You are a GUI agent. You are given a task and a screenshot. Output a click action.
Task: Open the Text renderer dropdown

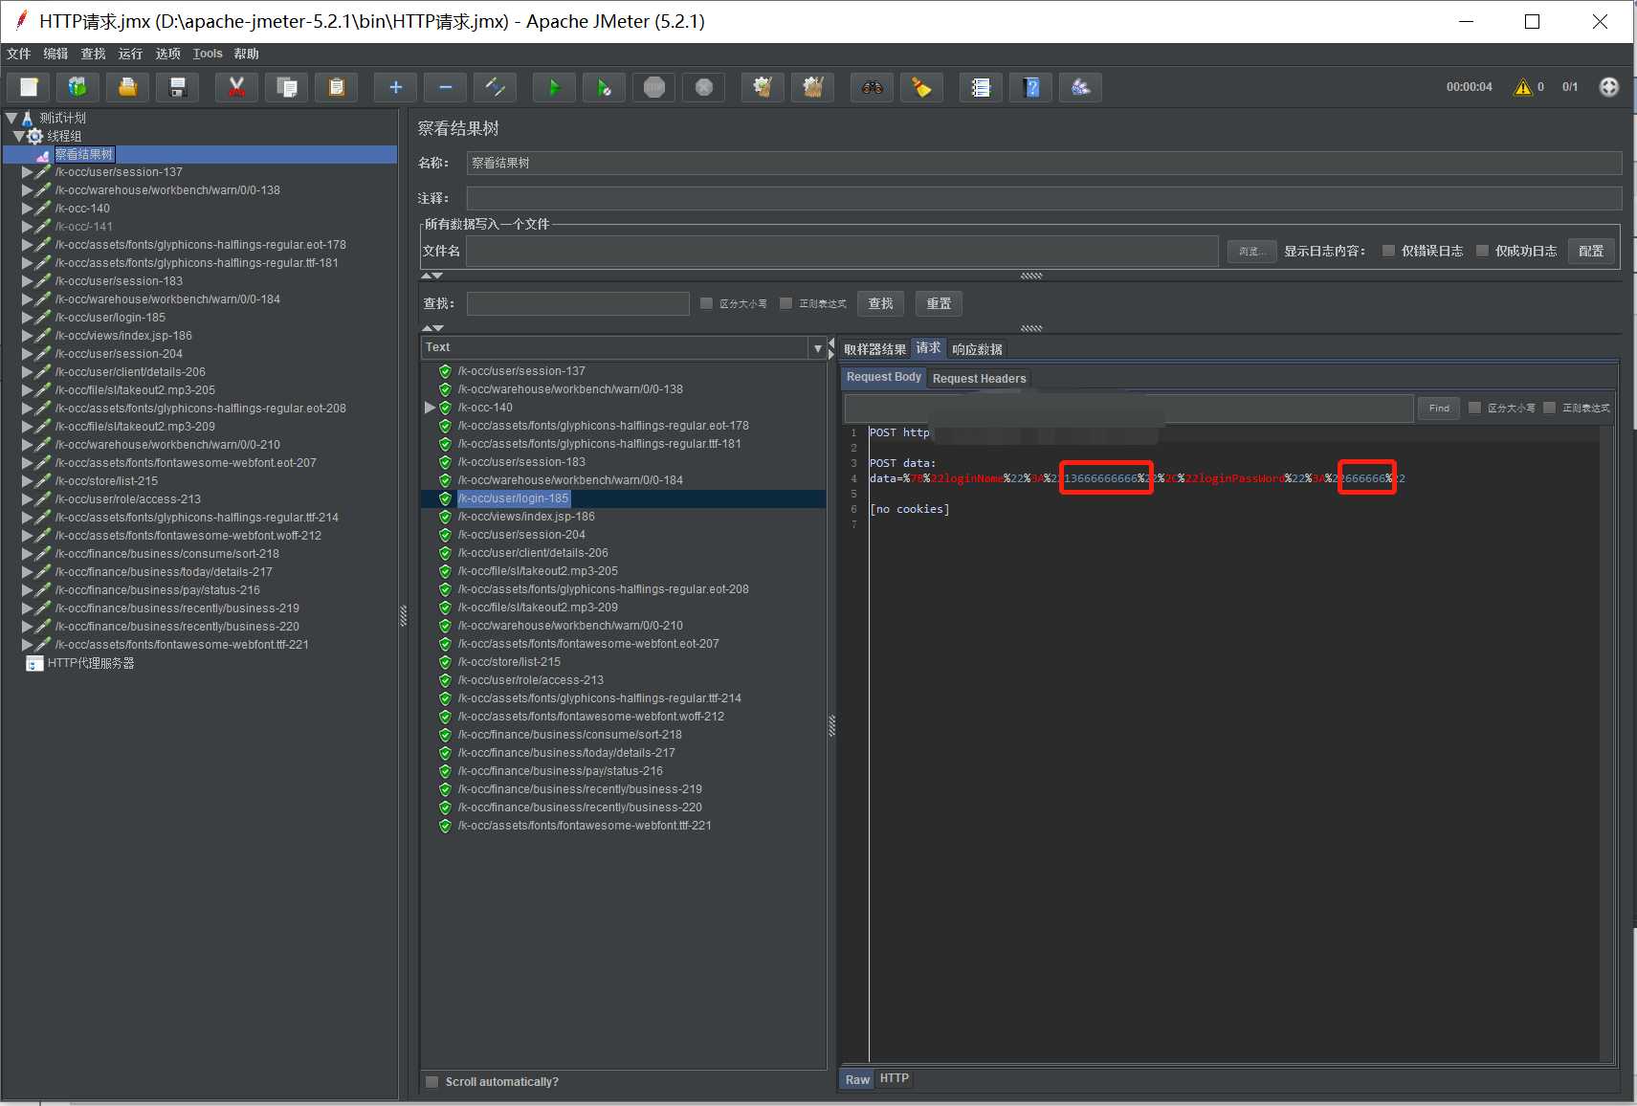(817, 348)
